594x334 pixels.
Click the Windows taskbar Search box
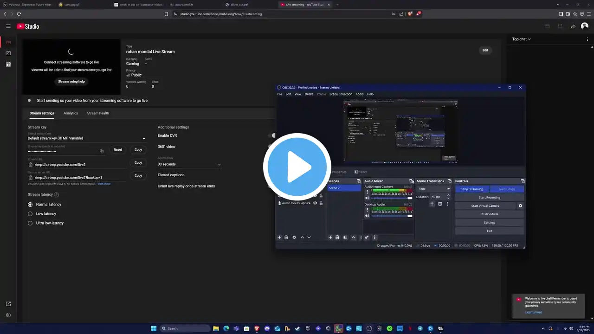(185, 328)
